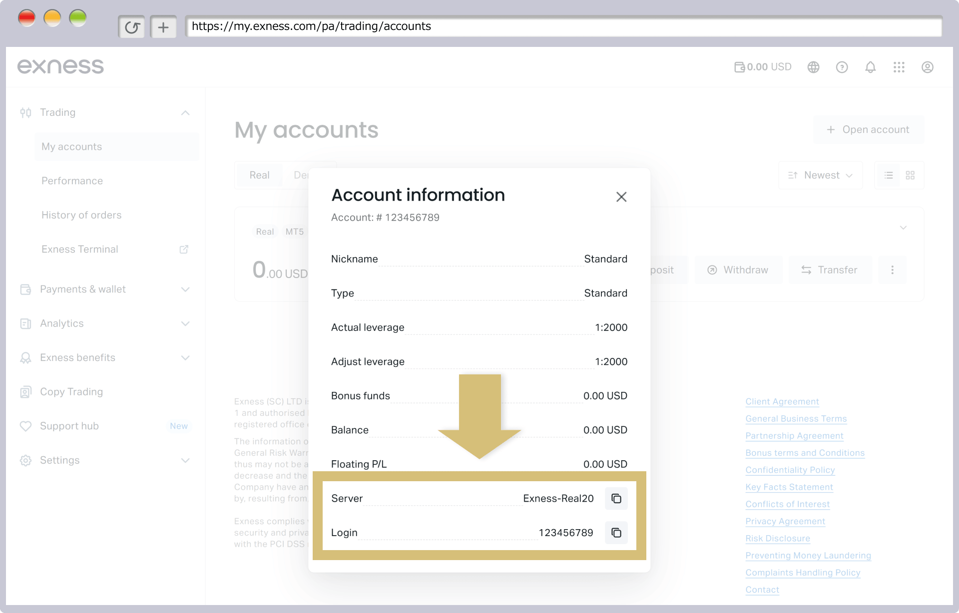Expand Exness benefits section
This screenshot has height=613, width=959.
tap(185, 358)
